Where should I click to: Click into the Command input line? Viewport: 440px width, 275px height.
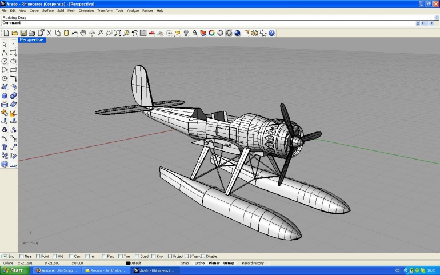coord(207,23)
